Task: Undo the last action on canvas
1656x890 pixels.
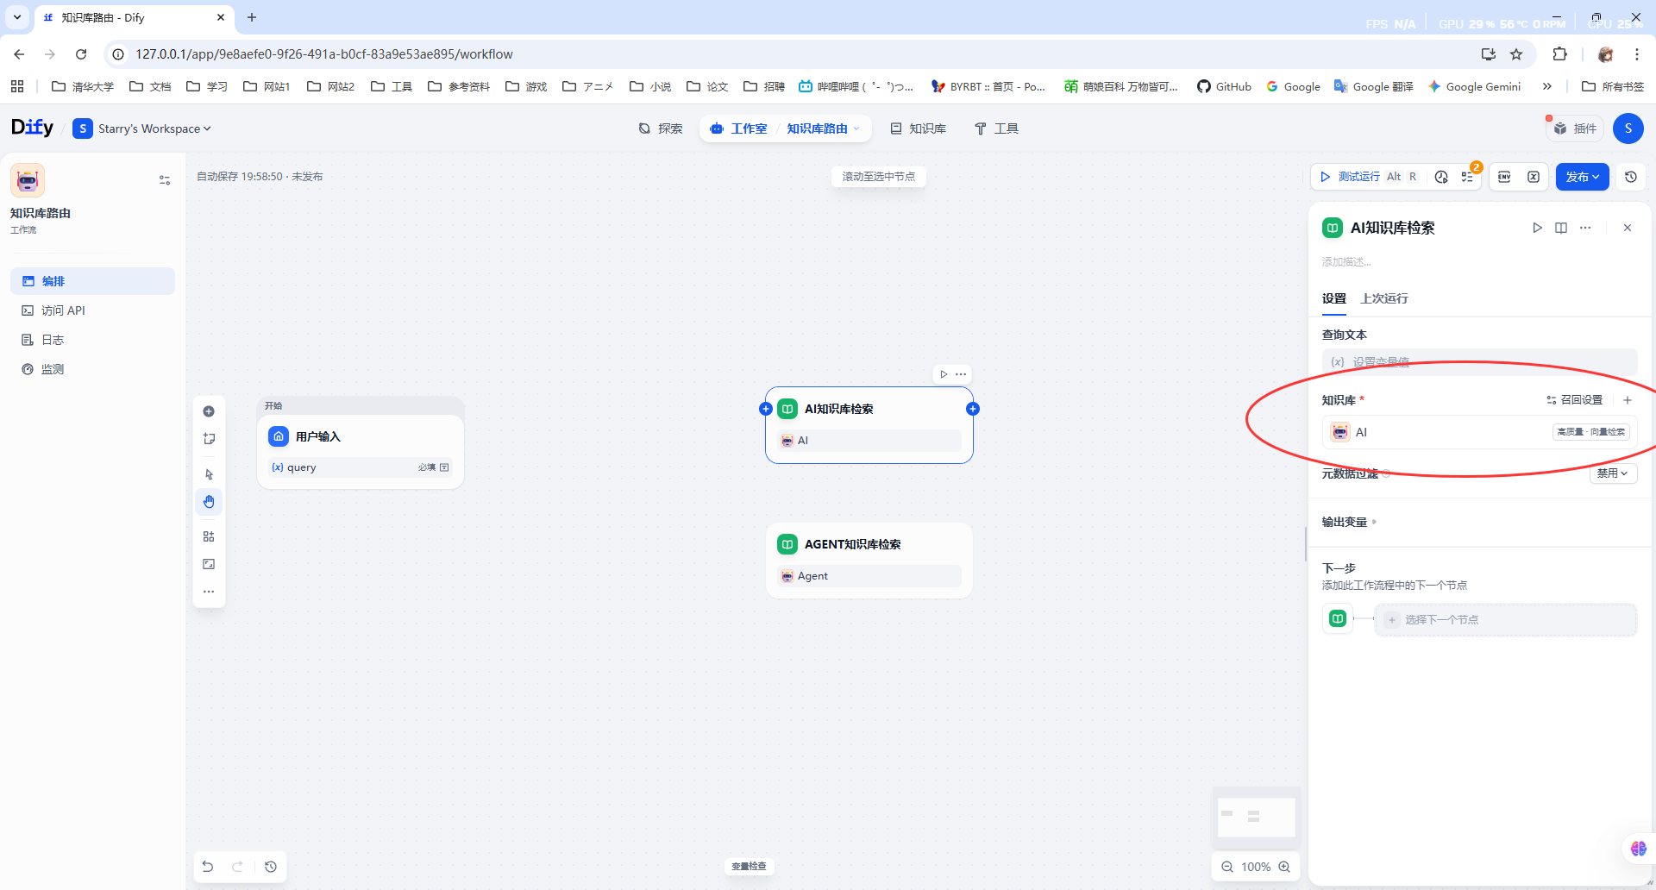Action: pos(208,867)
